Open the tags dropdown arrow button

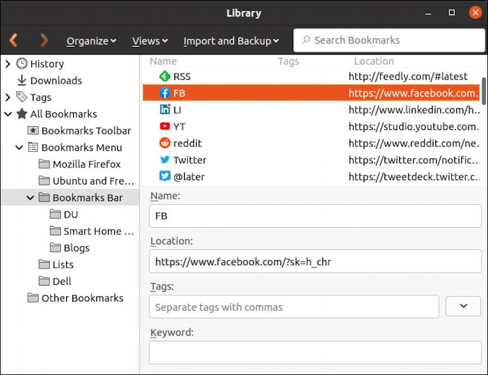pyautogui.click(x=463, y=306)
